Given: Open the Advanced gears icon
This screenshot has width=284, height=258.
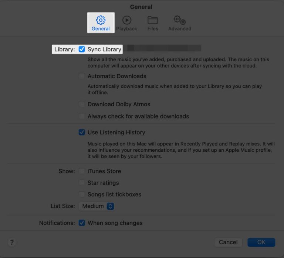Looking at the screenshot, I should click(180, 20).
